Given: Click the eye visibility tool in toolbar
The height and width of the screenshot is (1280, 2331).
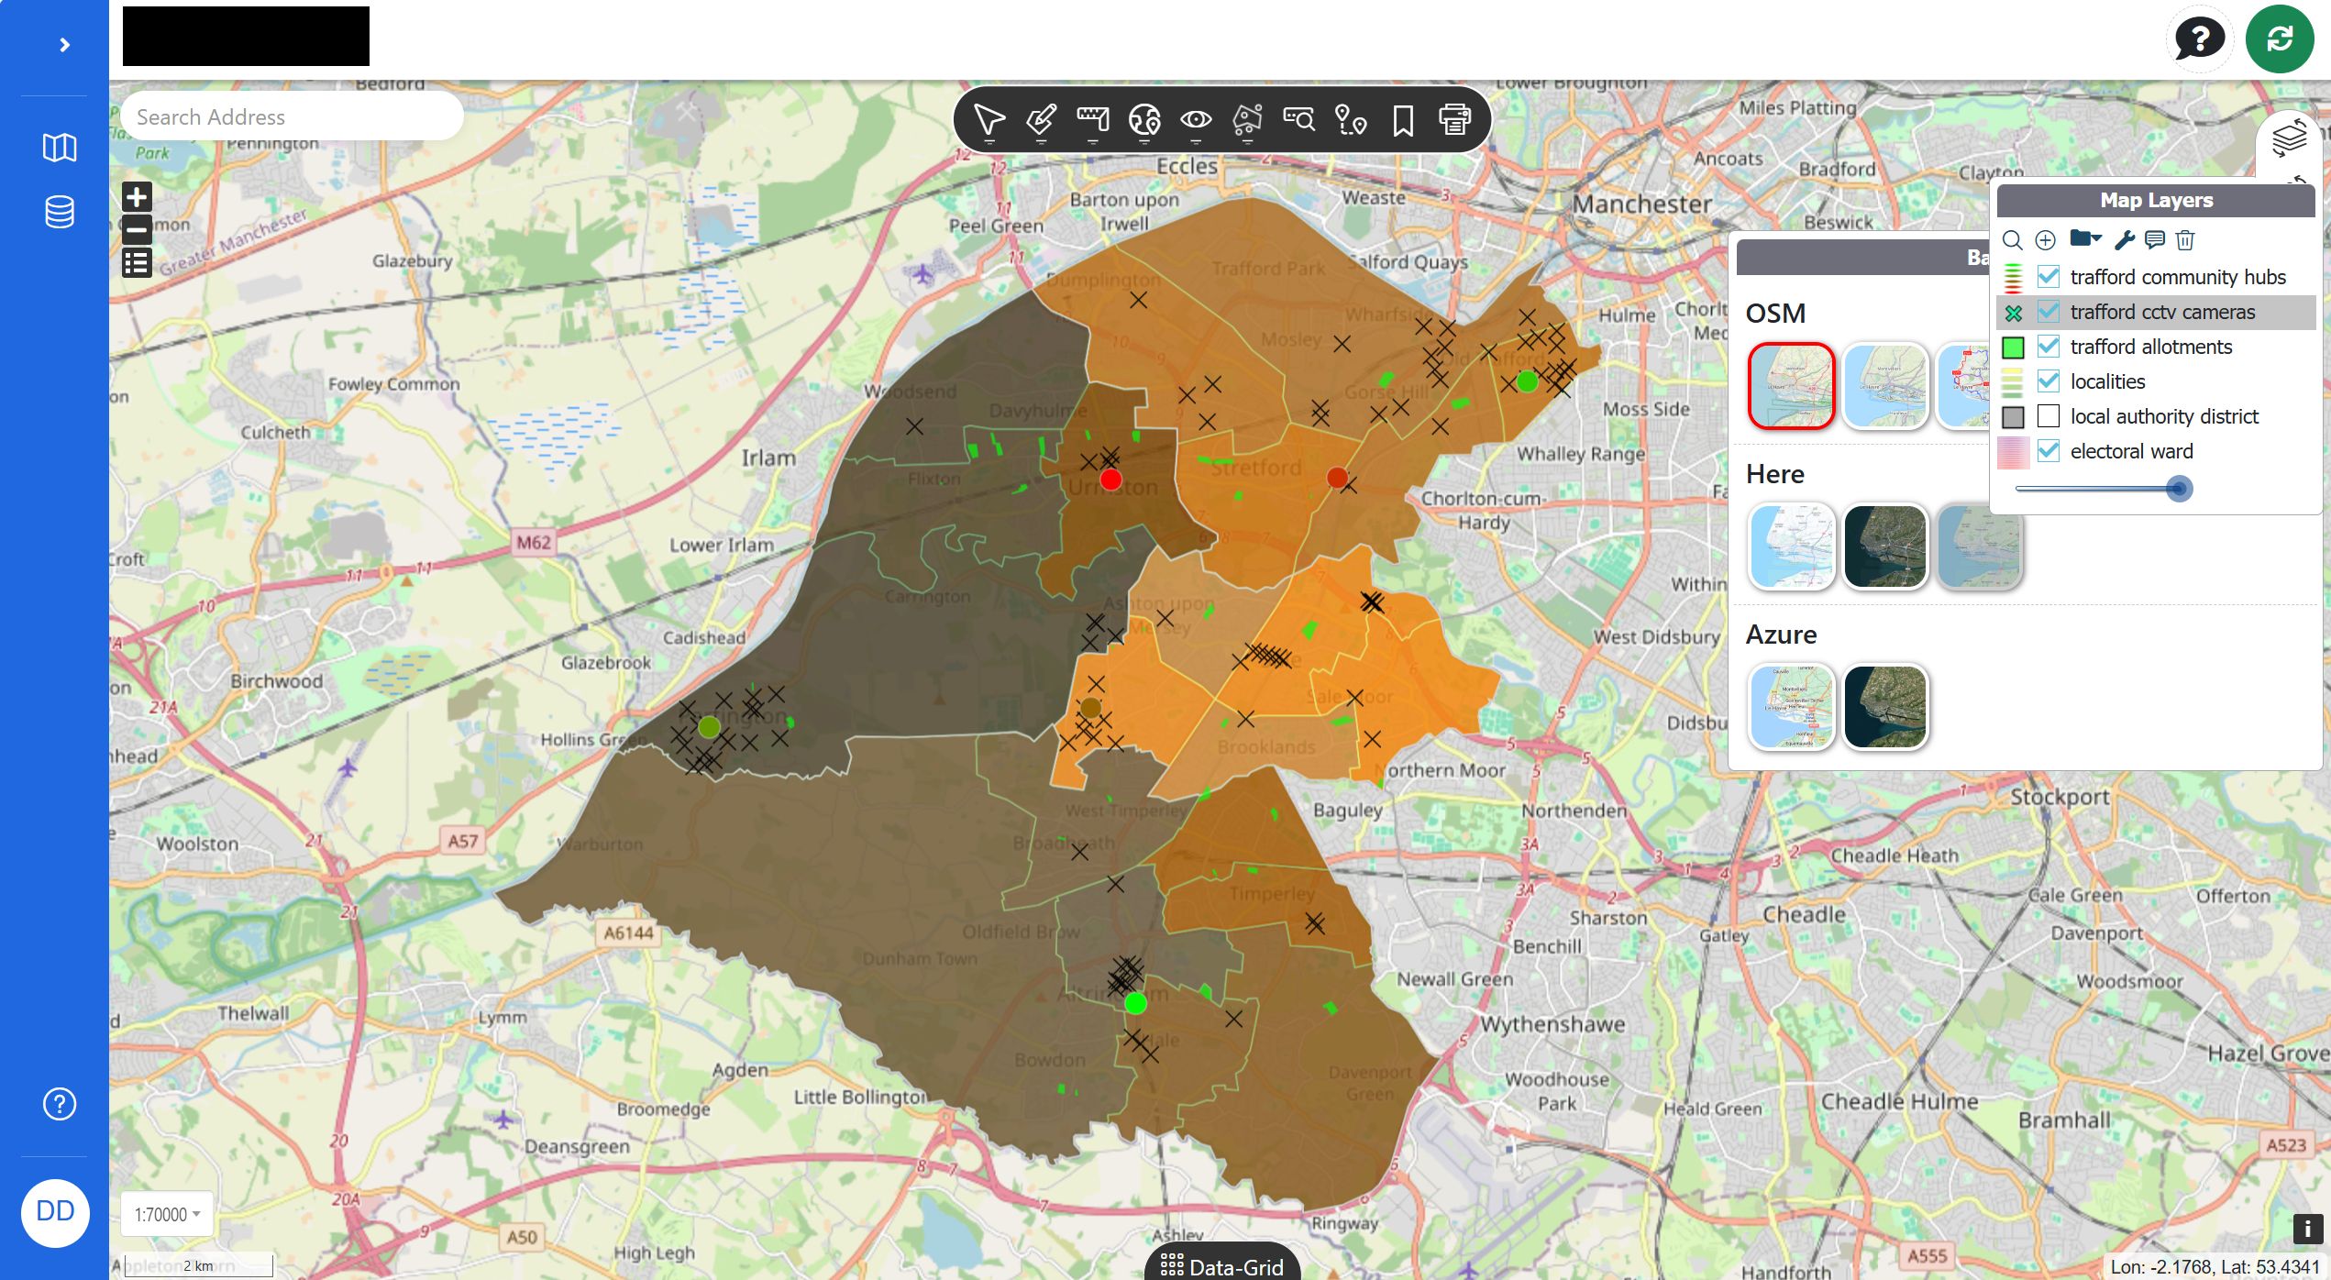Looking at the screenshot, I should [x=1196, y=119].
